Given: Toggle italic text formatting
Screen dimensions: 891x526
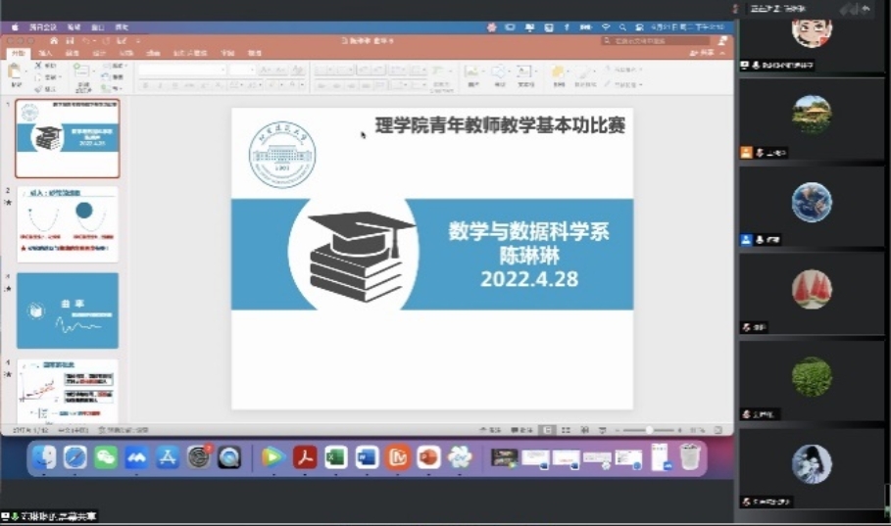Looking at the screenshot, I should (x=158, y=86).
